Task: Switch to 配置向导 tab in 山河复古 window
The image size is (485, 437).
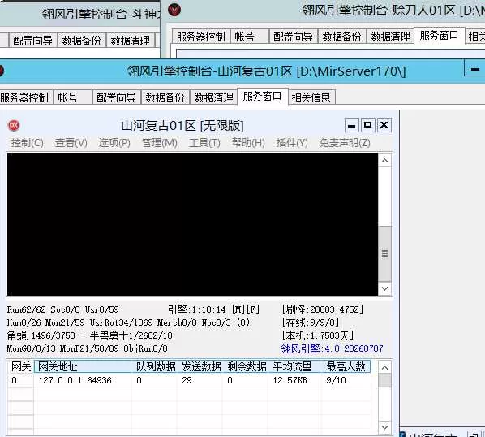Action: tap(116, 97)
